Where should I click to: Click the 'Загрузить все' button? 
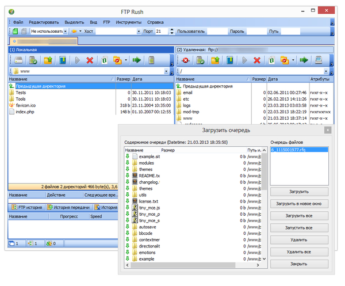coord(299,216)
